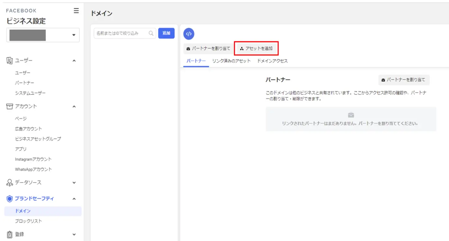Open パートナー item in sidebar
The image size is (449, 241).
[24, 83]
